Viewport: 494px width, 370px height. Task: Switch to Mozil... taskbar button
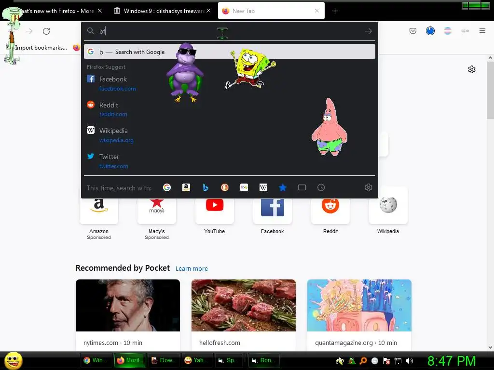[129, 360]
